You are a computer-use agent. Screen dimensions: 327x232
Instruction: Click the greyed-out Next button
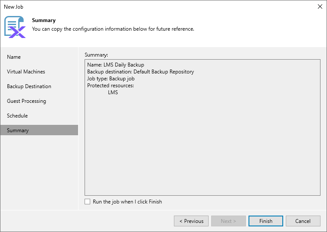pos(229,221)
